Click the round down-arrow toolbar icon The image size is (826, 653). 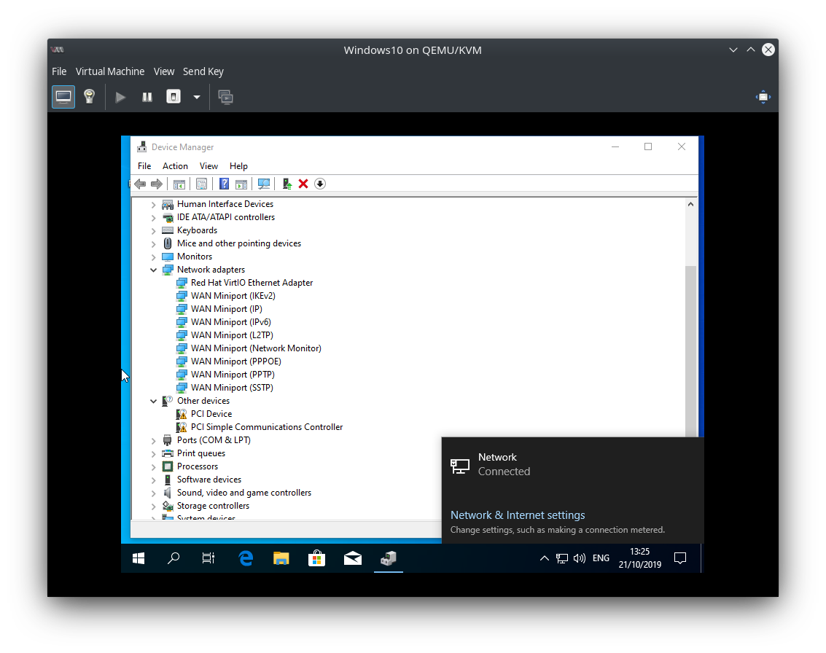[x=320, y=184]
